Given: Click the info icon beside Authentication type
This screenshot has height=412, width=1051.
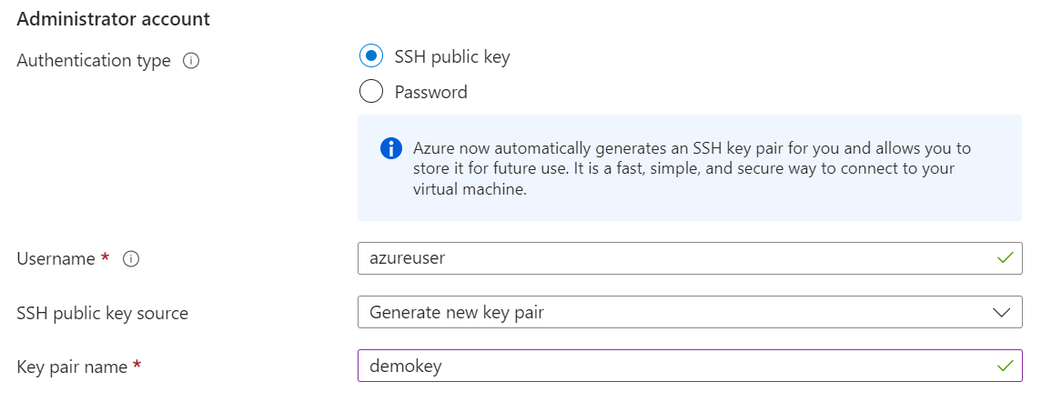Looking at the screenshot, I should 191,61.
